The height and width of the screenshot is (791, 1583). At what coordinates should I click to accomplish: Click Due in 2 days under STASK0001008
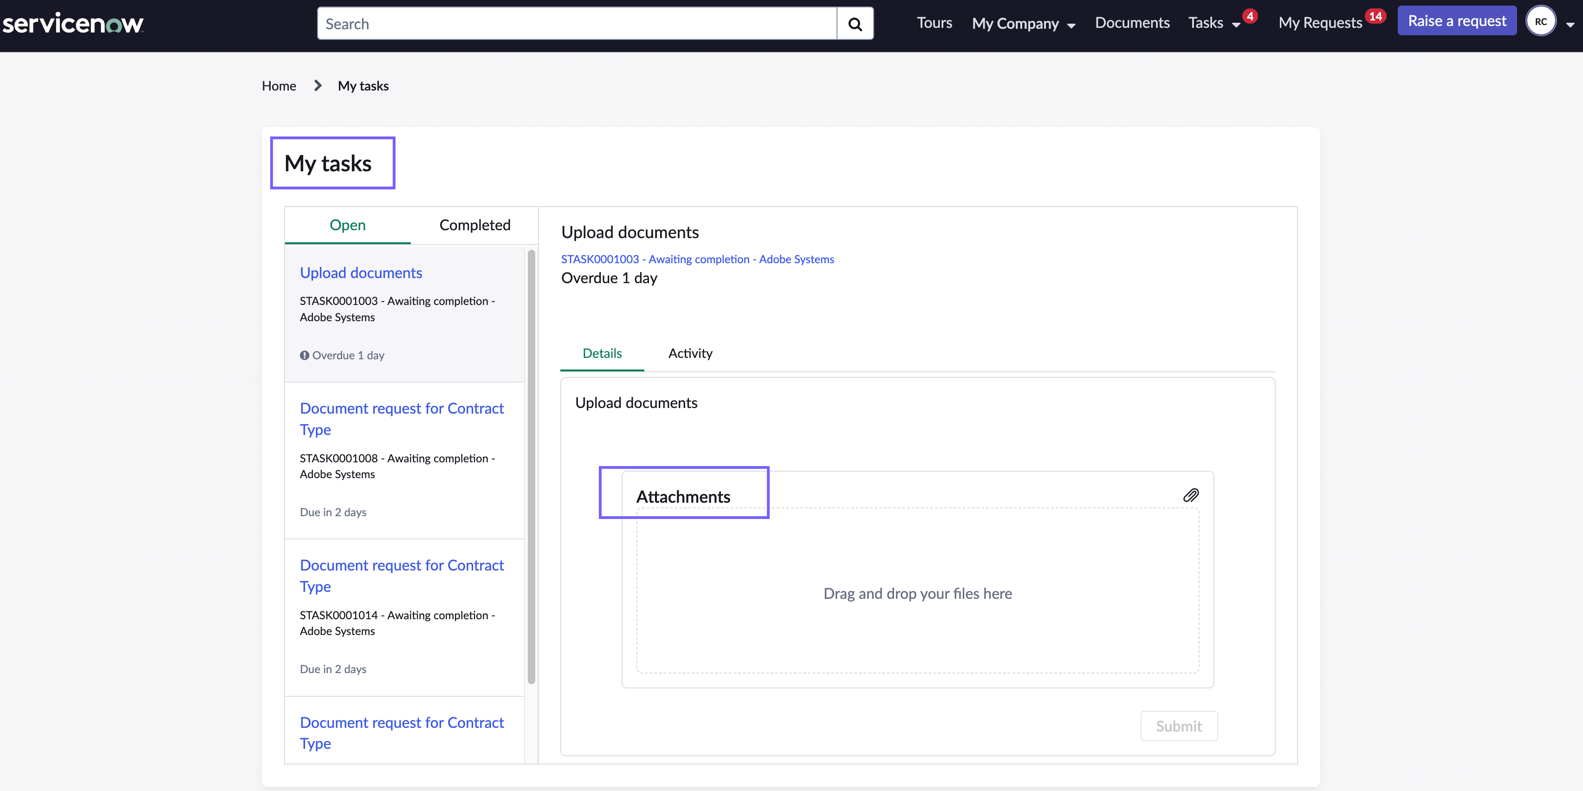tap(333, 512)
